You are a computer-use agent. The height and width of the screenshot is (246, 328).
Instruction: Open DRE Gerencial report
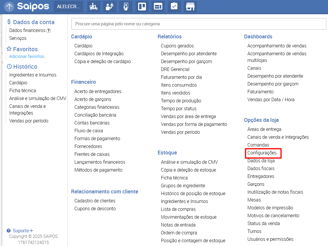pyautogui.click(x=175, y=69)
